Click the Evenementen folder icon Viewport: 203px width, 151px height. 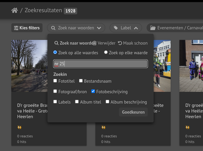coord(153,28)
